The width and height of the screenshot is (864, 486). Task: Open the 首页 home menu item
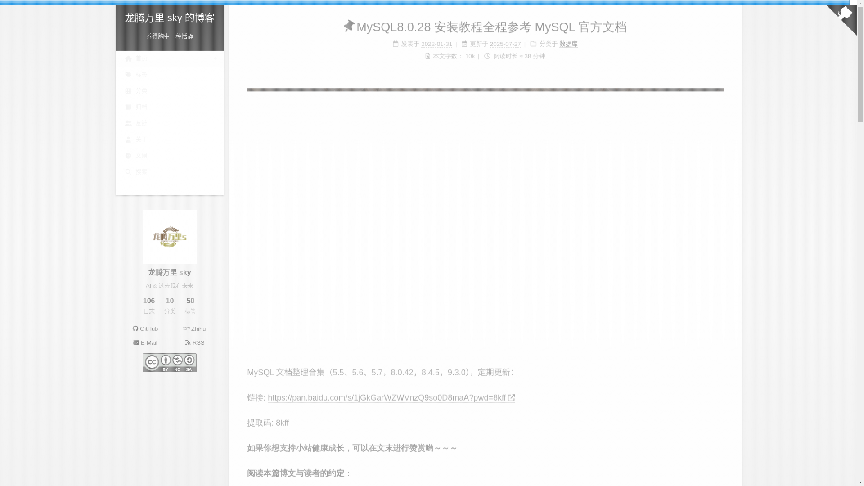point(169,58)
